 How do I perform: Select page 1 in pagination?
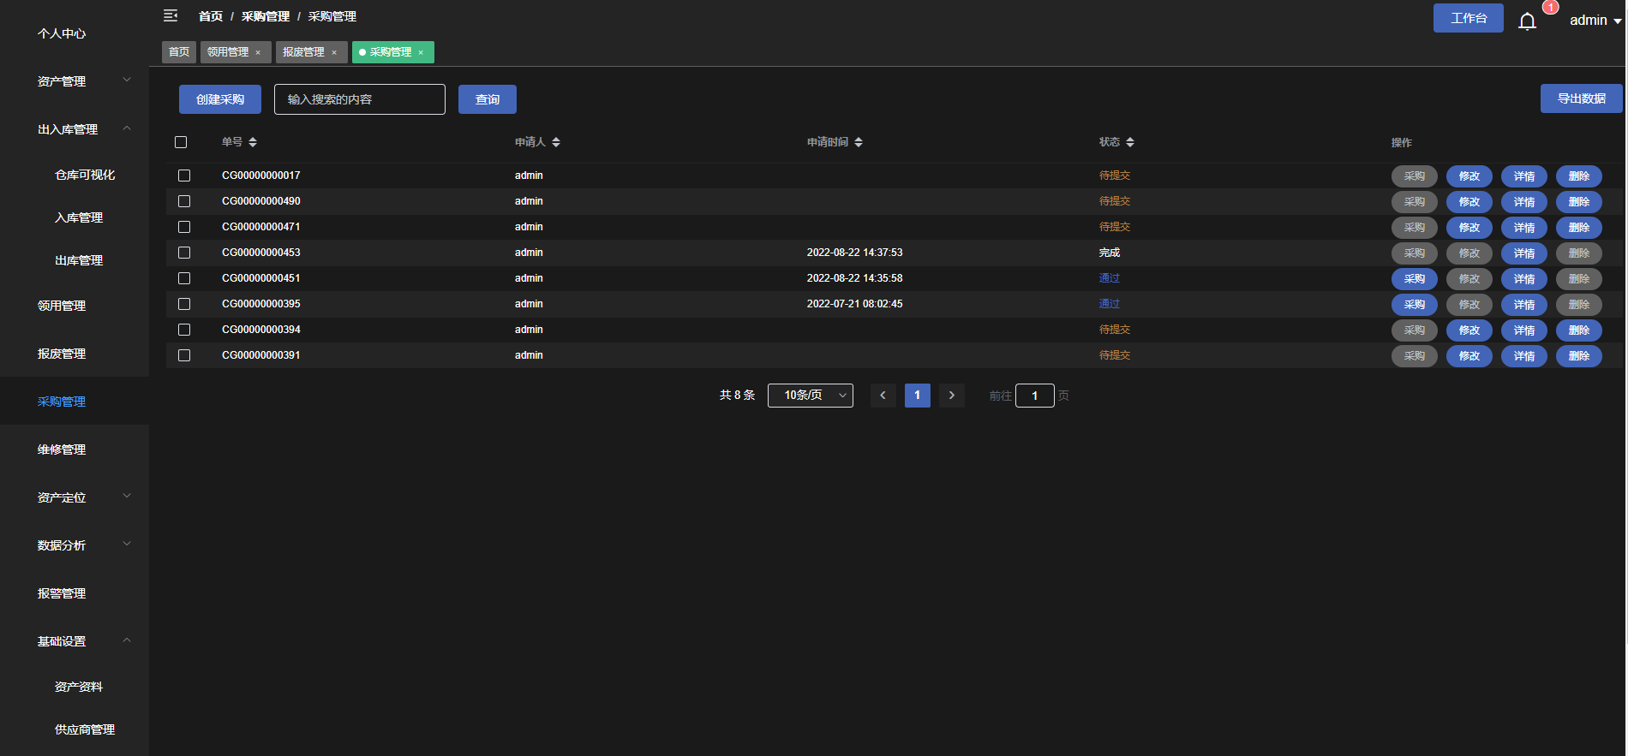[x=917, y=396]
